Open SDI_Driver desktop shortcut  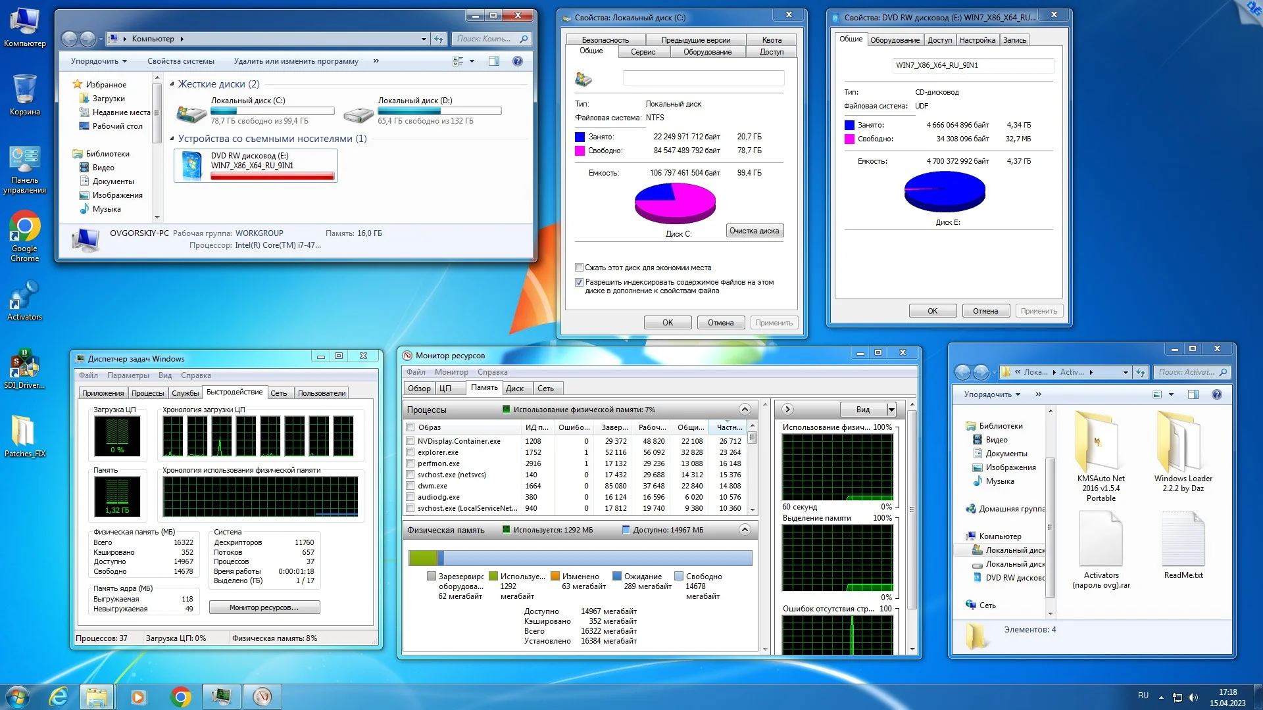tap(24, 364)
